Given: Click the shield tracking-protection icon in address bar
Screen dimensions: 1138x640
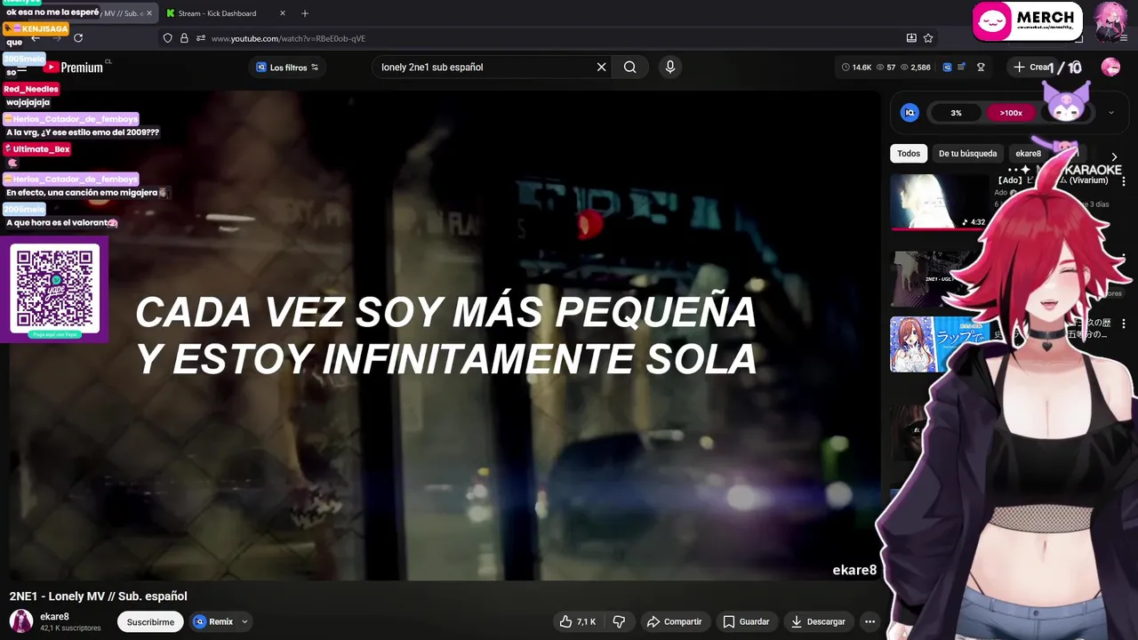Looking at the screenshot, I should (167, 38).
